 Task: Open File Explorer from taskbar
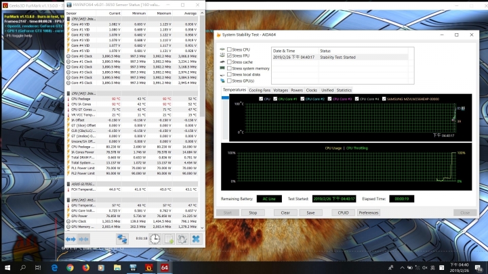pyautogui.click(x=117, y=267)
